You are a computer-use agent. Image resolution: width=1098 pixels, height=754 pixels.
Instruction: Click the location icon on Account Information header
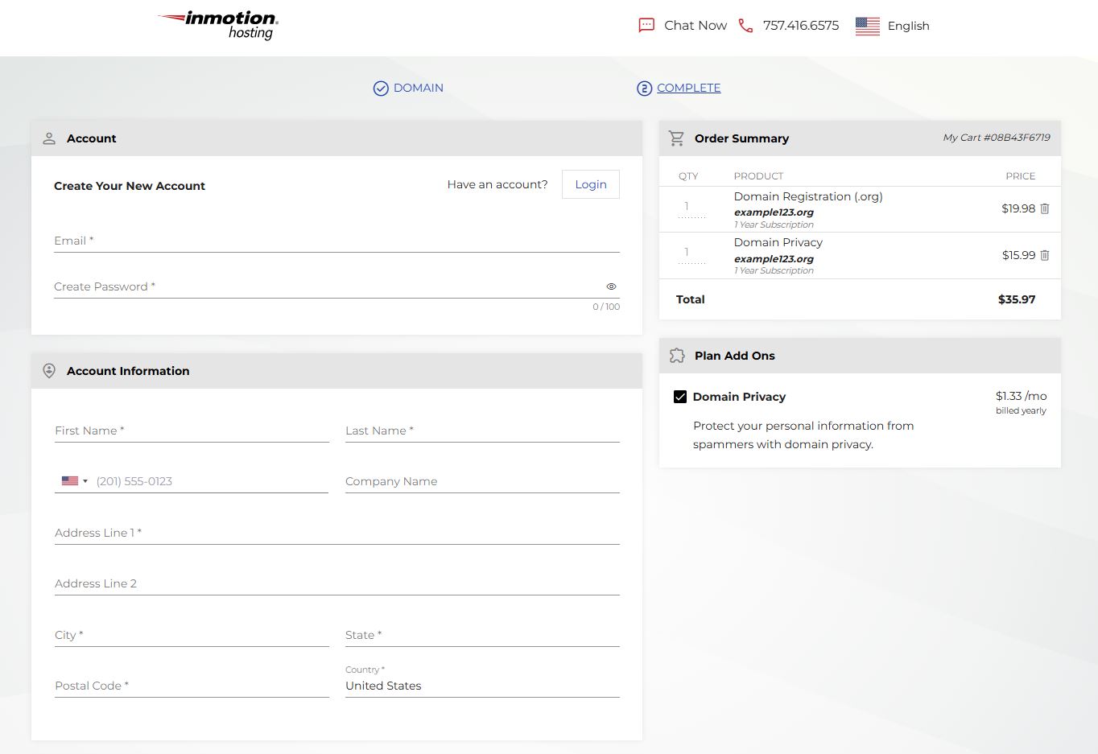49,370
